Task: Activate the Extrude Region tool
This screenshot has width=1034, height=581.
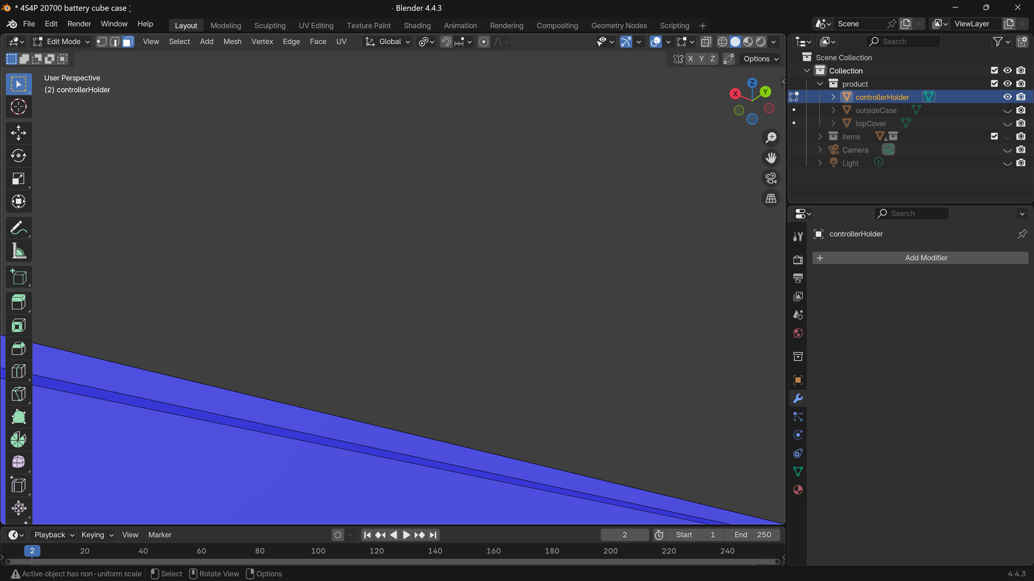Action: point(19,302)
